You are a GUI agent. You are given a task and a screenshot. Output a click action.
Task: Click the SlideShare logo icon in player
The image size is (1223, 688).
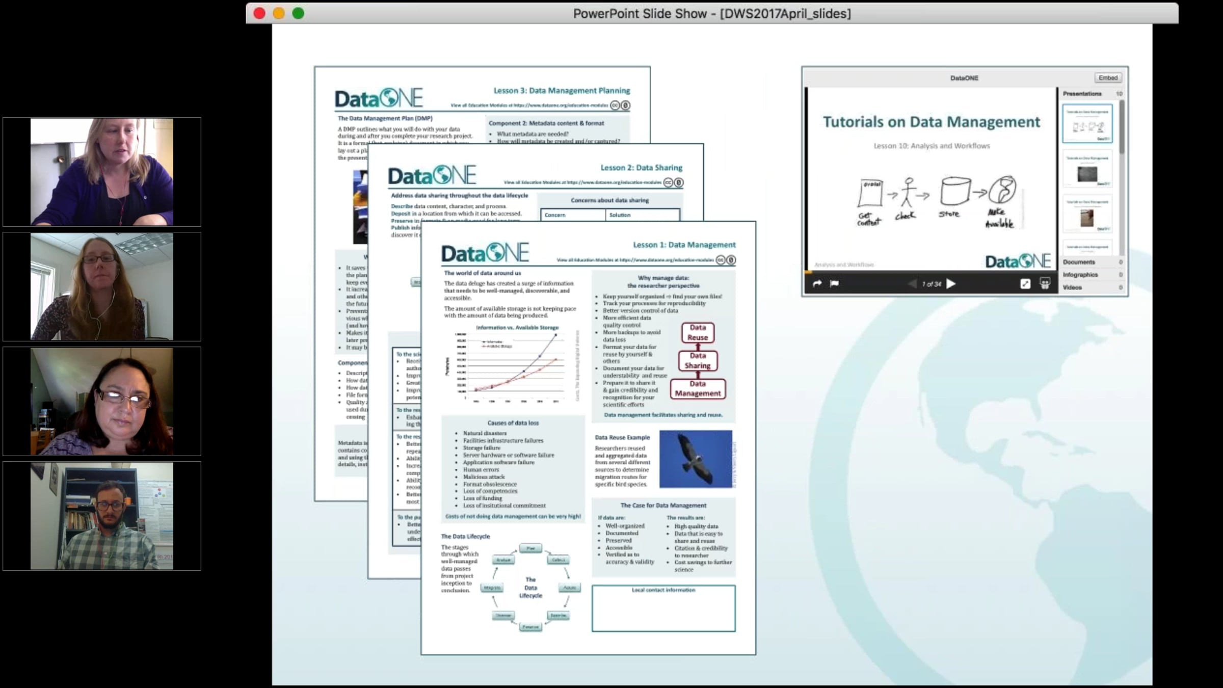pos(1045,284)
